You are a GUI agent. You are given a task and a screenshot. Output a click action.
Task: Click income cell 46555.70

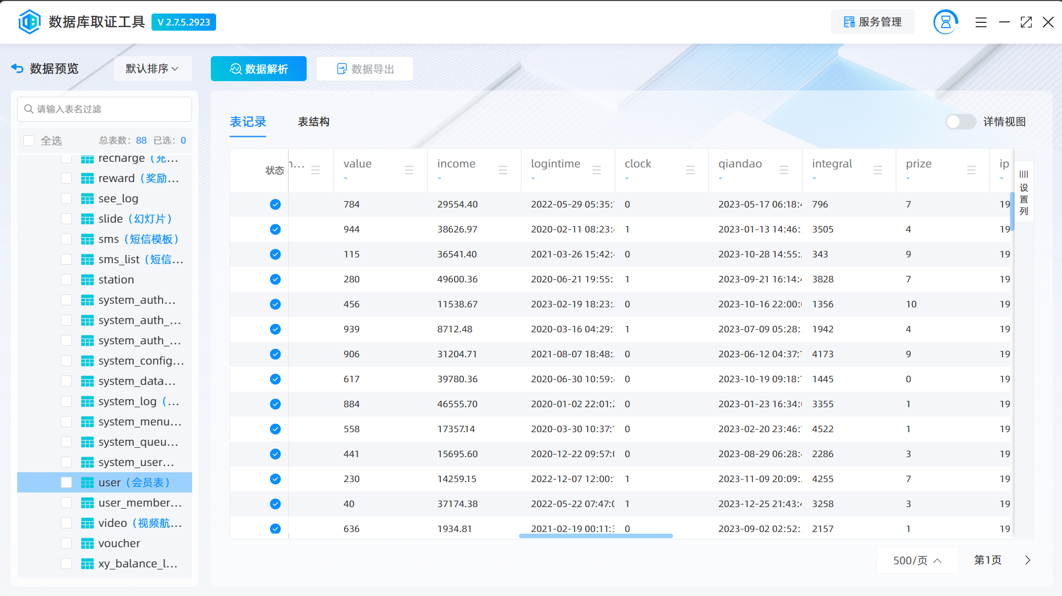pos(458,404)
